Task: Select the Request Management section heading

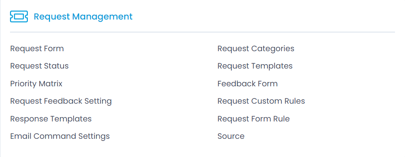Action: (x=83, y=16)
